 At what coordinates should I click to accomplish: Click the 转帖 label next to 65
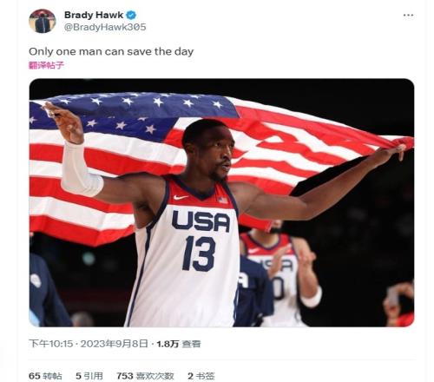[x=53, y=376]
